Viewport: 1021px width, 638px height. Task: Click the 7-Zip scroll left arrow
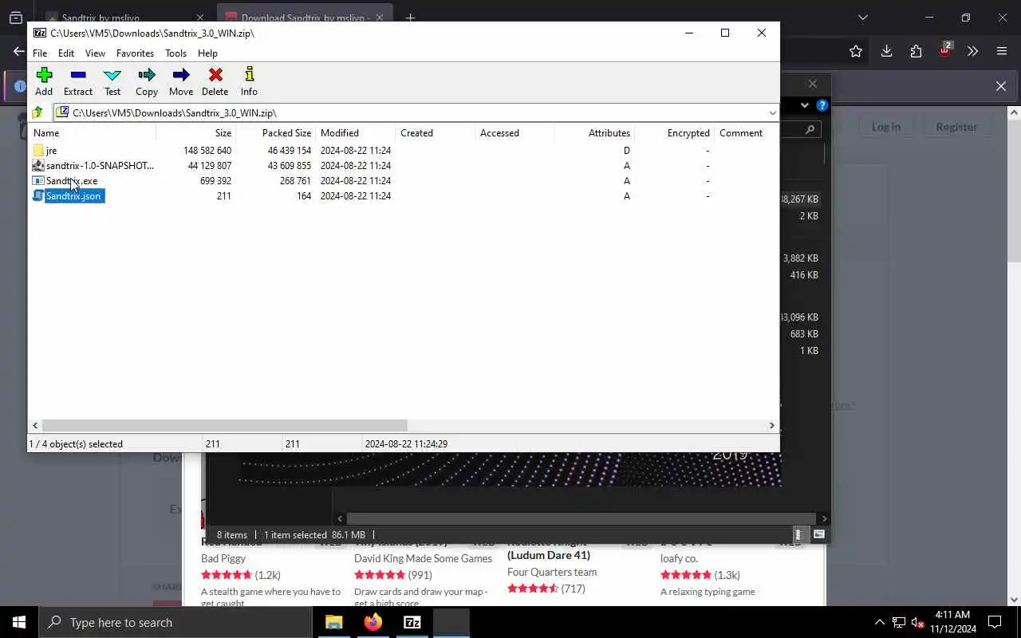click(x=34, y=426)
